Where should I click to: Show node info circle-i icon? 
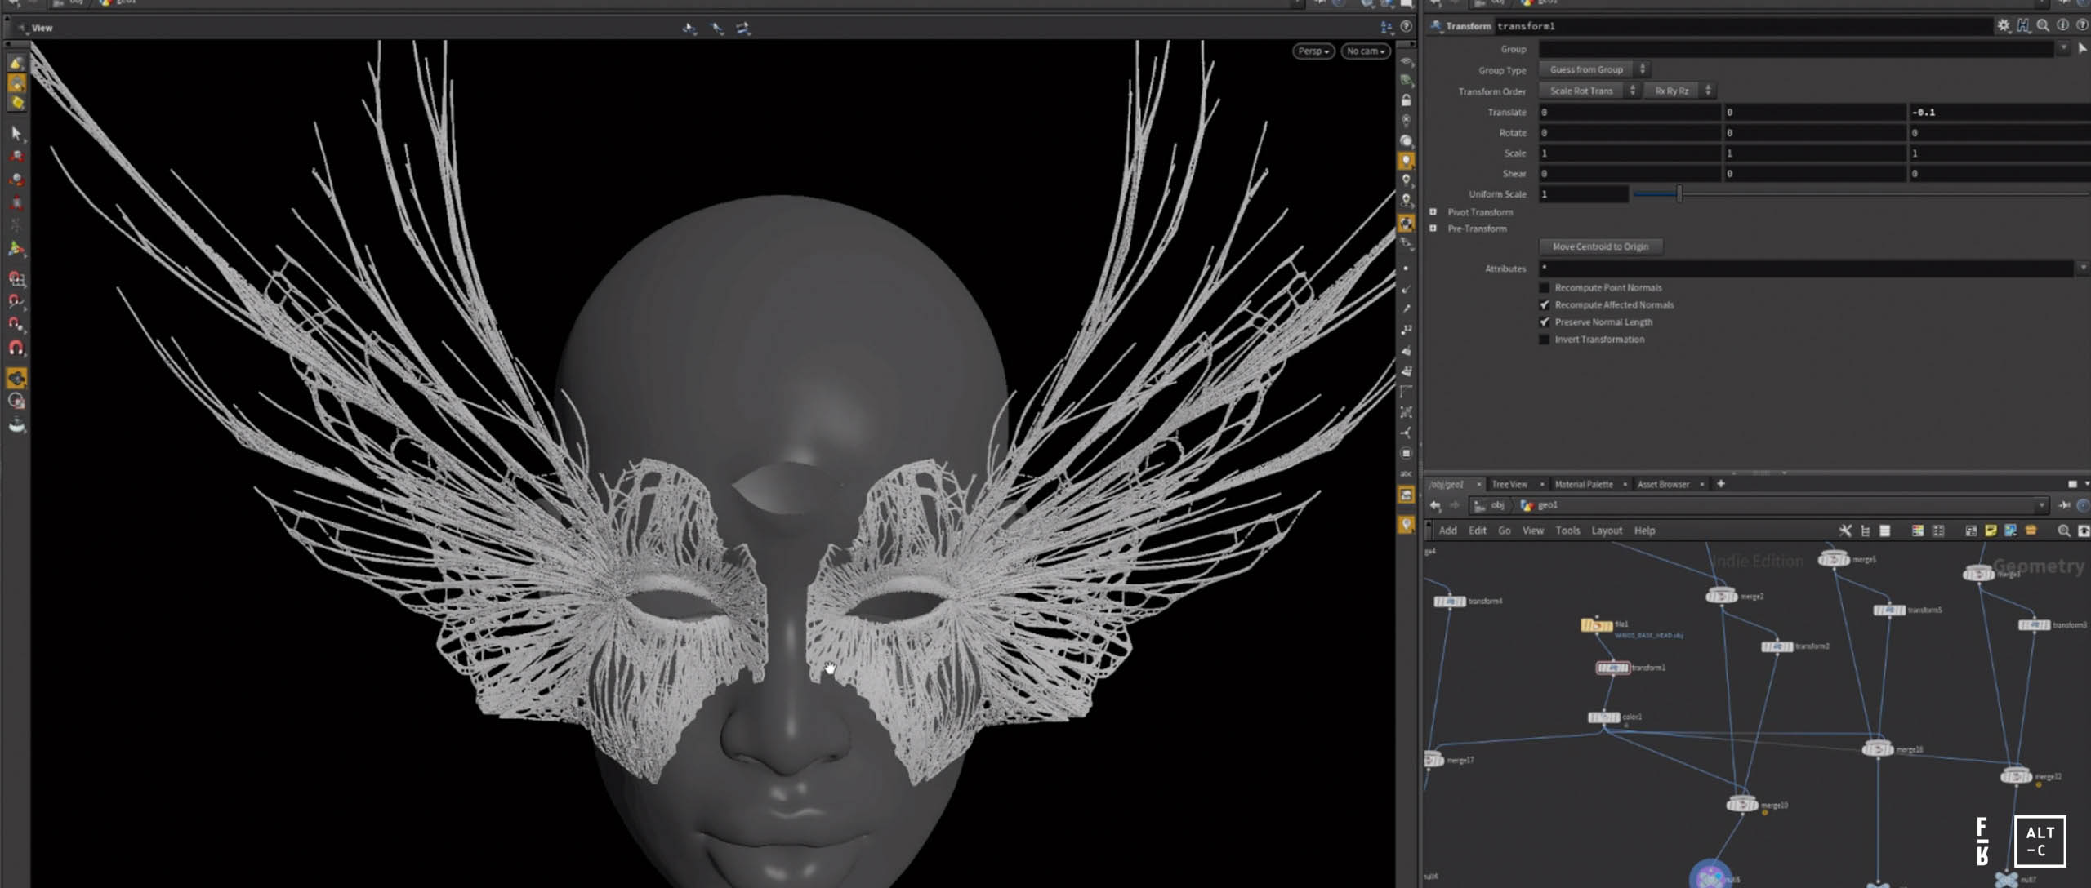pyautogui.click(x=2062, y=26)
